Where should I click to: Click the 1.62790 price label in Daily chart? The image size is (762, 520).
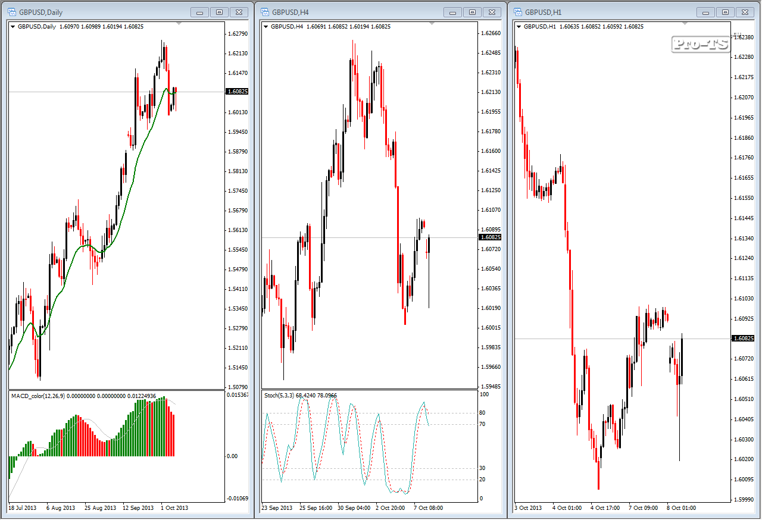coord(238,34)
